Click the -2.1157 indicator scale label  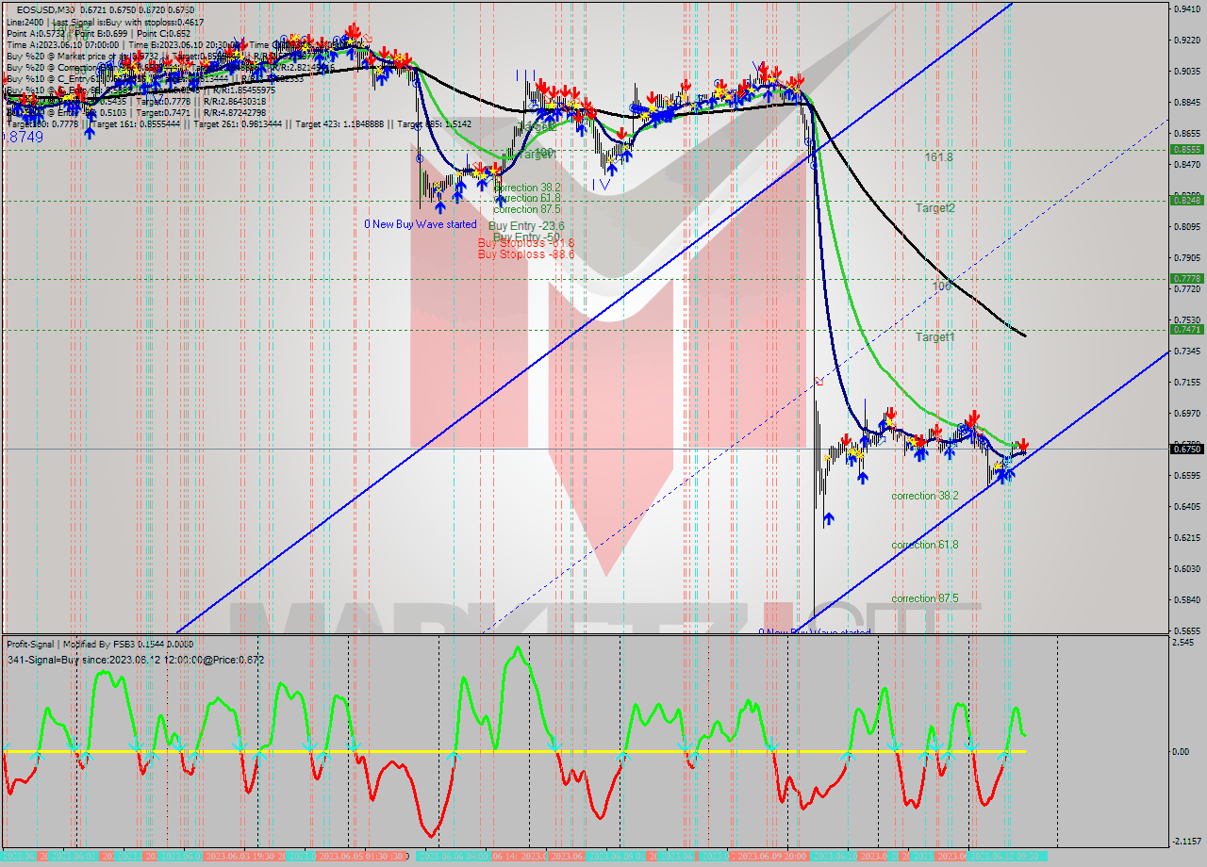point(1188,842)
